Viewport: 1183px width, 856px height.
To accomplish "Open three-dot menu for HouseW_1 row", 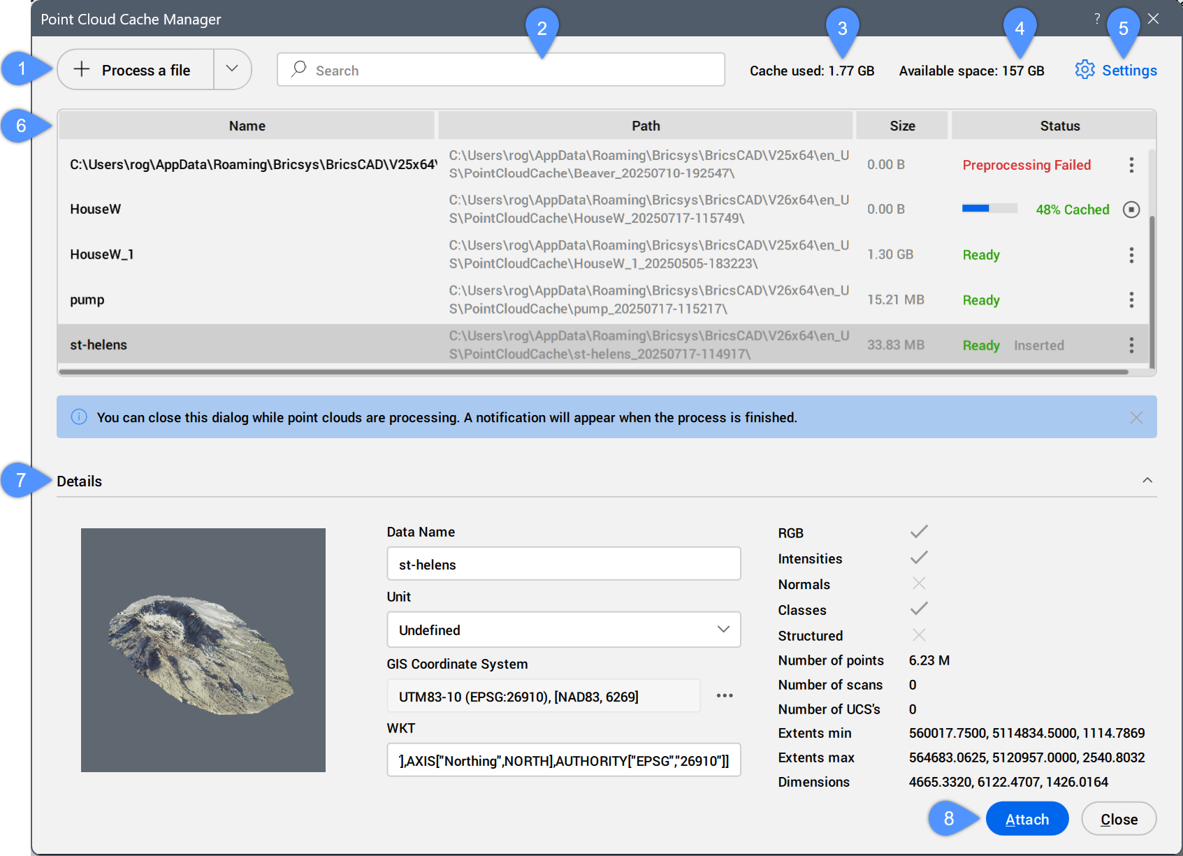I will 1131,255.
